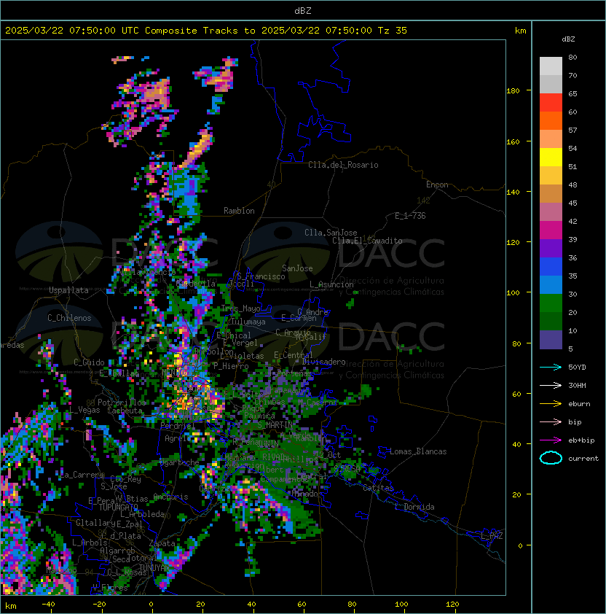Click the 'Clla.SanJose' place label
This screenshot has width=606, height=614.
click(331, 233)
